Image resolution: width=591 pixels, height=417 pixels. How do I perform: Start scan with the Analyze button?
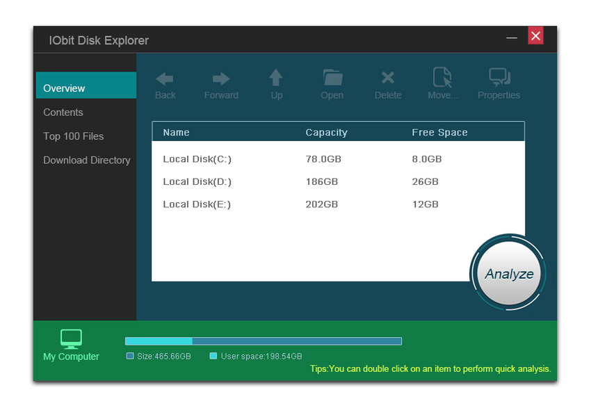point(508,273)
